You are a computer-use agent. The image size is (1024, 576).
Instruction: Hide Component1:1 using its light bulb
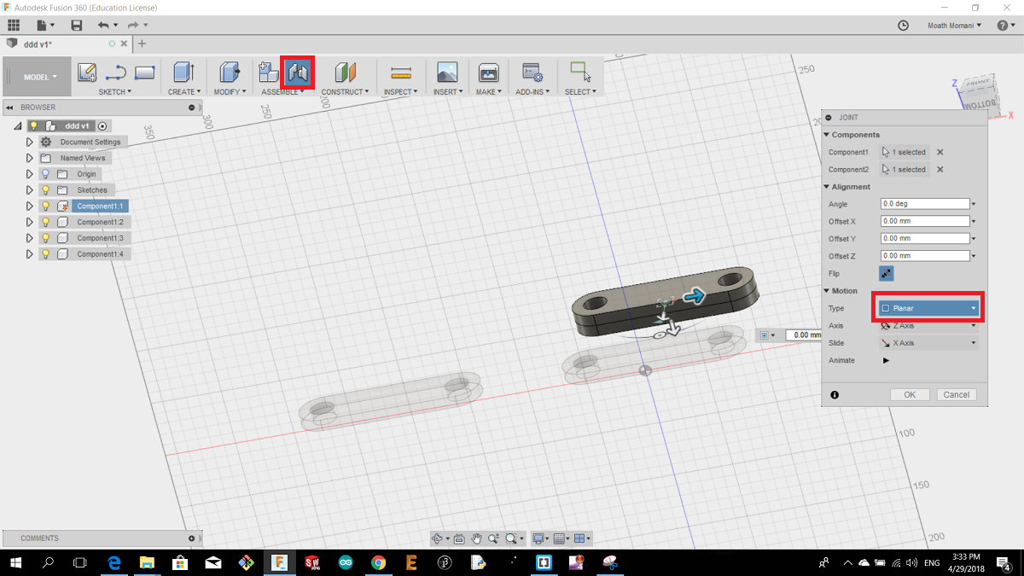[46, 206]
